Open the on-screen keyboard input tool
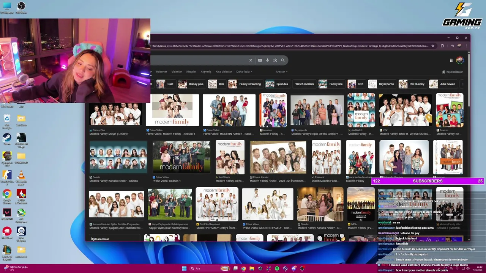 (260, 60)
